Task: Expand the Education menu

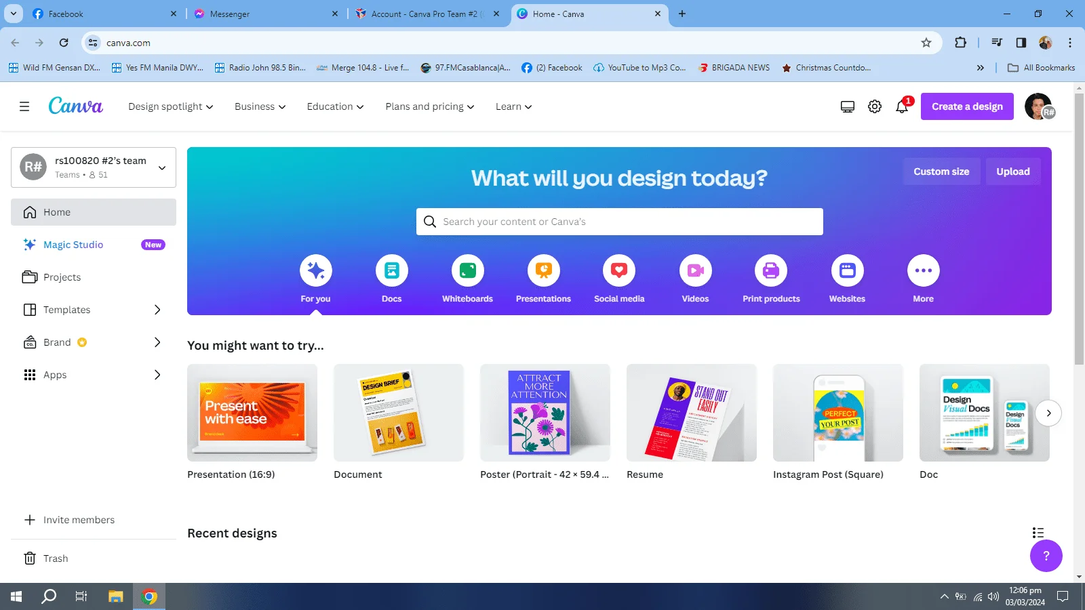Action: point(336,106)
